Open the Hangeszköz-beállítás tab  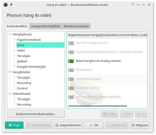[45, 26]
